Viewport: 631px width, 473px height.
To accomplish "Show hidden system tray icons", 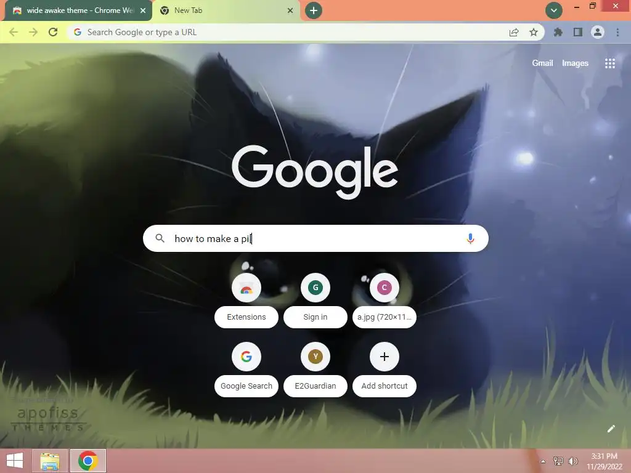I will (543, 461).
